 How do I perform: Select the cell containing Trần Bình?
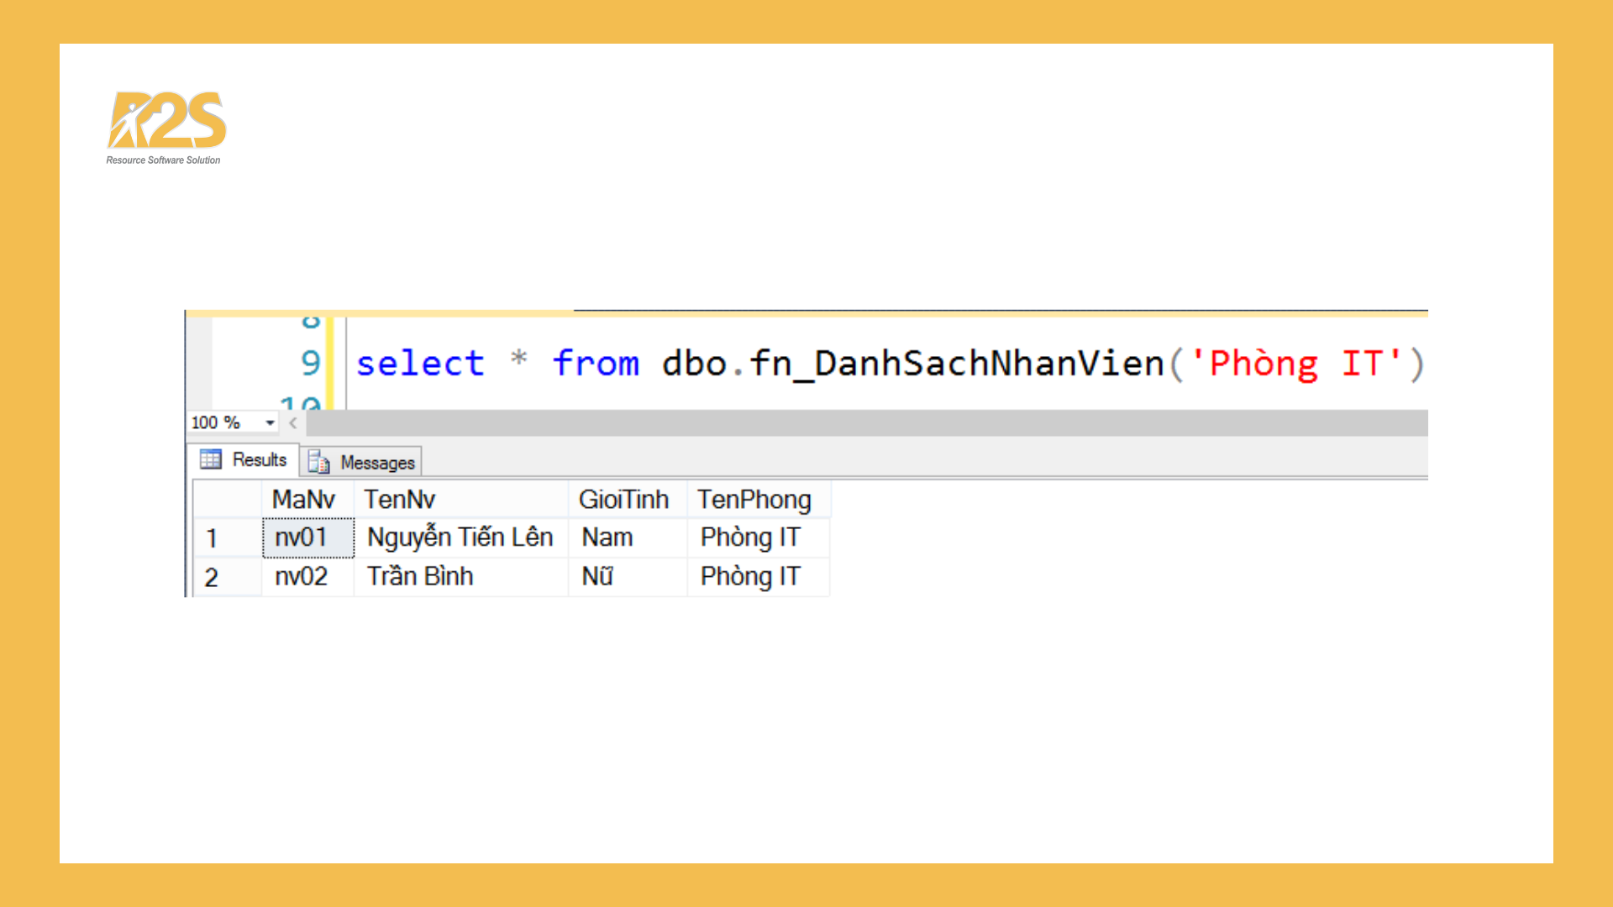click(x=420, y=576)
